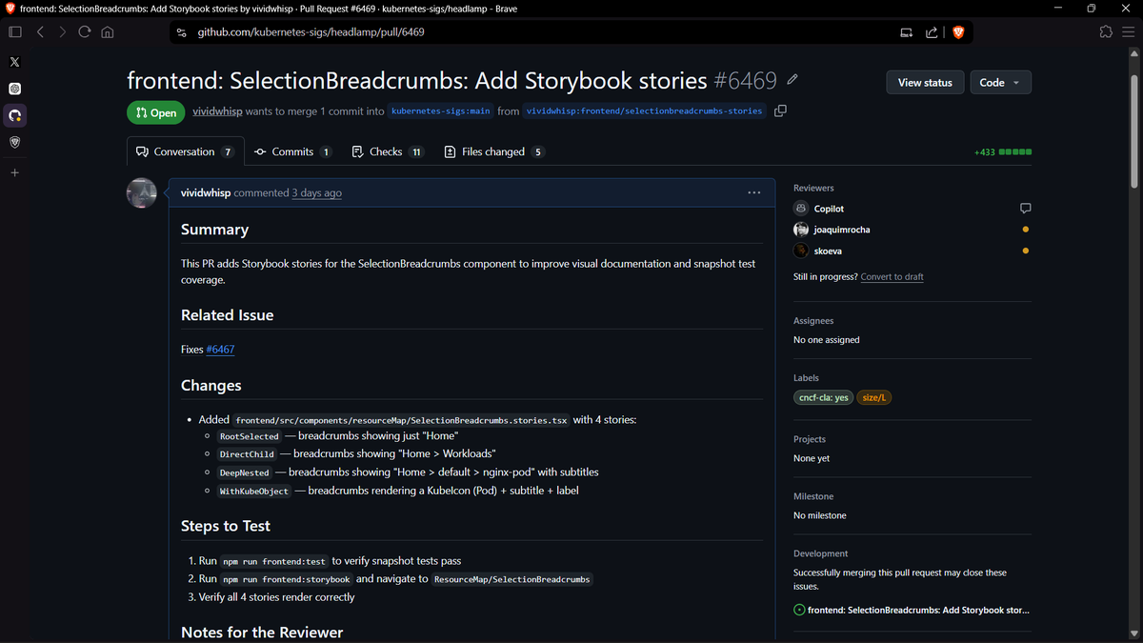Open the Brave main menu hamburger
The width and height of the screenshot is (1143, 643).
pos(1129,31)
